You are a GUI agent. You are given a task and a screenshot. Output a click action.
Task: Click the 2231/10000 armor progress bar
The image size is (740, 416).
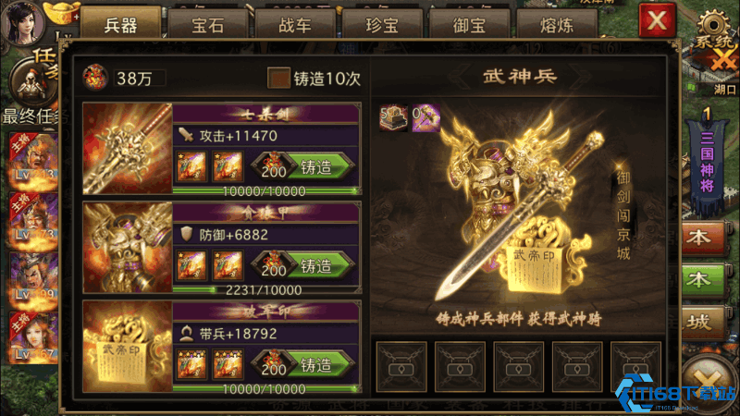(x=266, y=289)
